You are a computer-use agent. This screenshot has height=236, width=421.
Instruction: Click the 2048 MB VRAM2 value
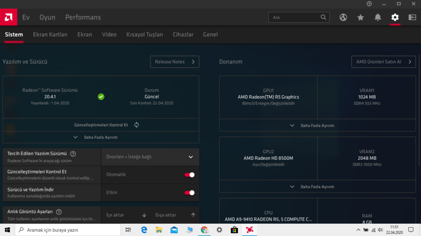367,158
